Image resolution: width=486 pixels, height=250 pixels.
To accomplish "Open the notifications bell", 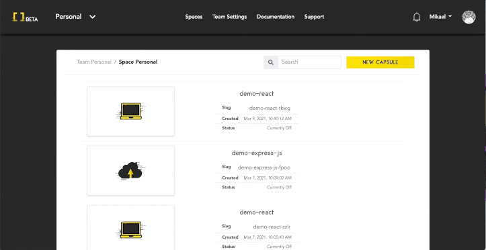I will coord(417,17).
